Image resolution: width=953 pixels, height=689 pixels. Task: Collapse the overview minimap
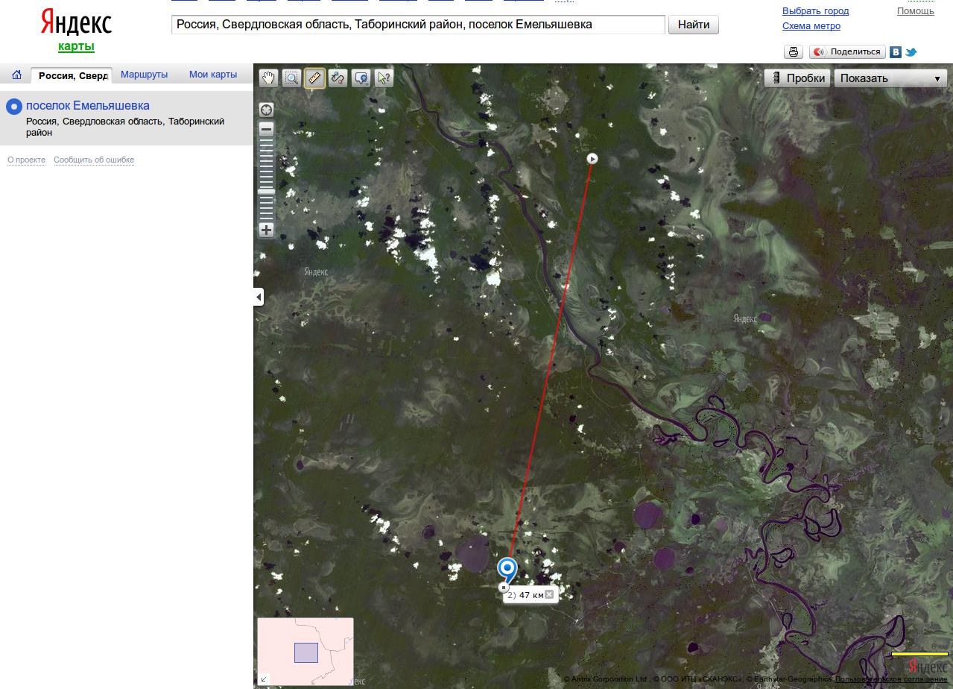[264, 679]
